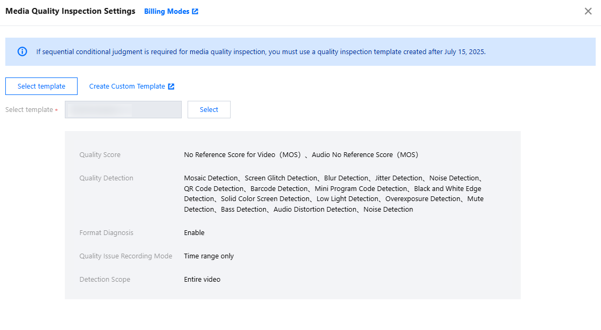The width and height of the screenshot is (601, 330).
Task: Click the Quality Score label
Action: pos(100,155)
